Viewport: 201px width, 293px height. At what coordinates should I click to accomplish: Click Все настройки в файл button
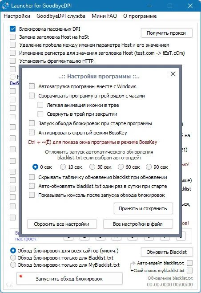[138, 224]
